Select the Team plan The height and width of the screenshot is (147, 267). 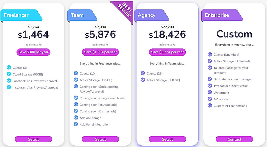point(100,139)
